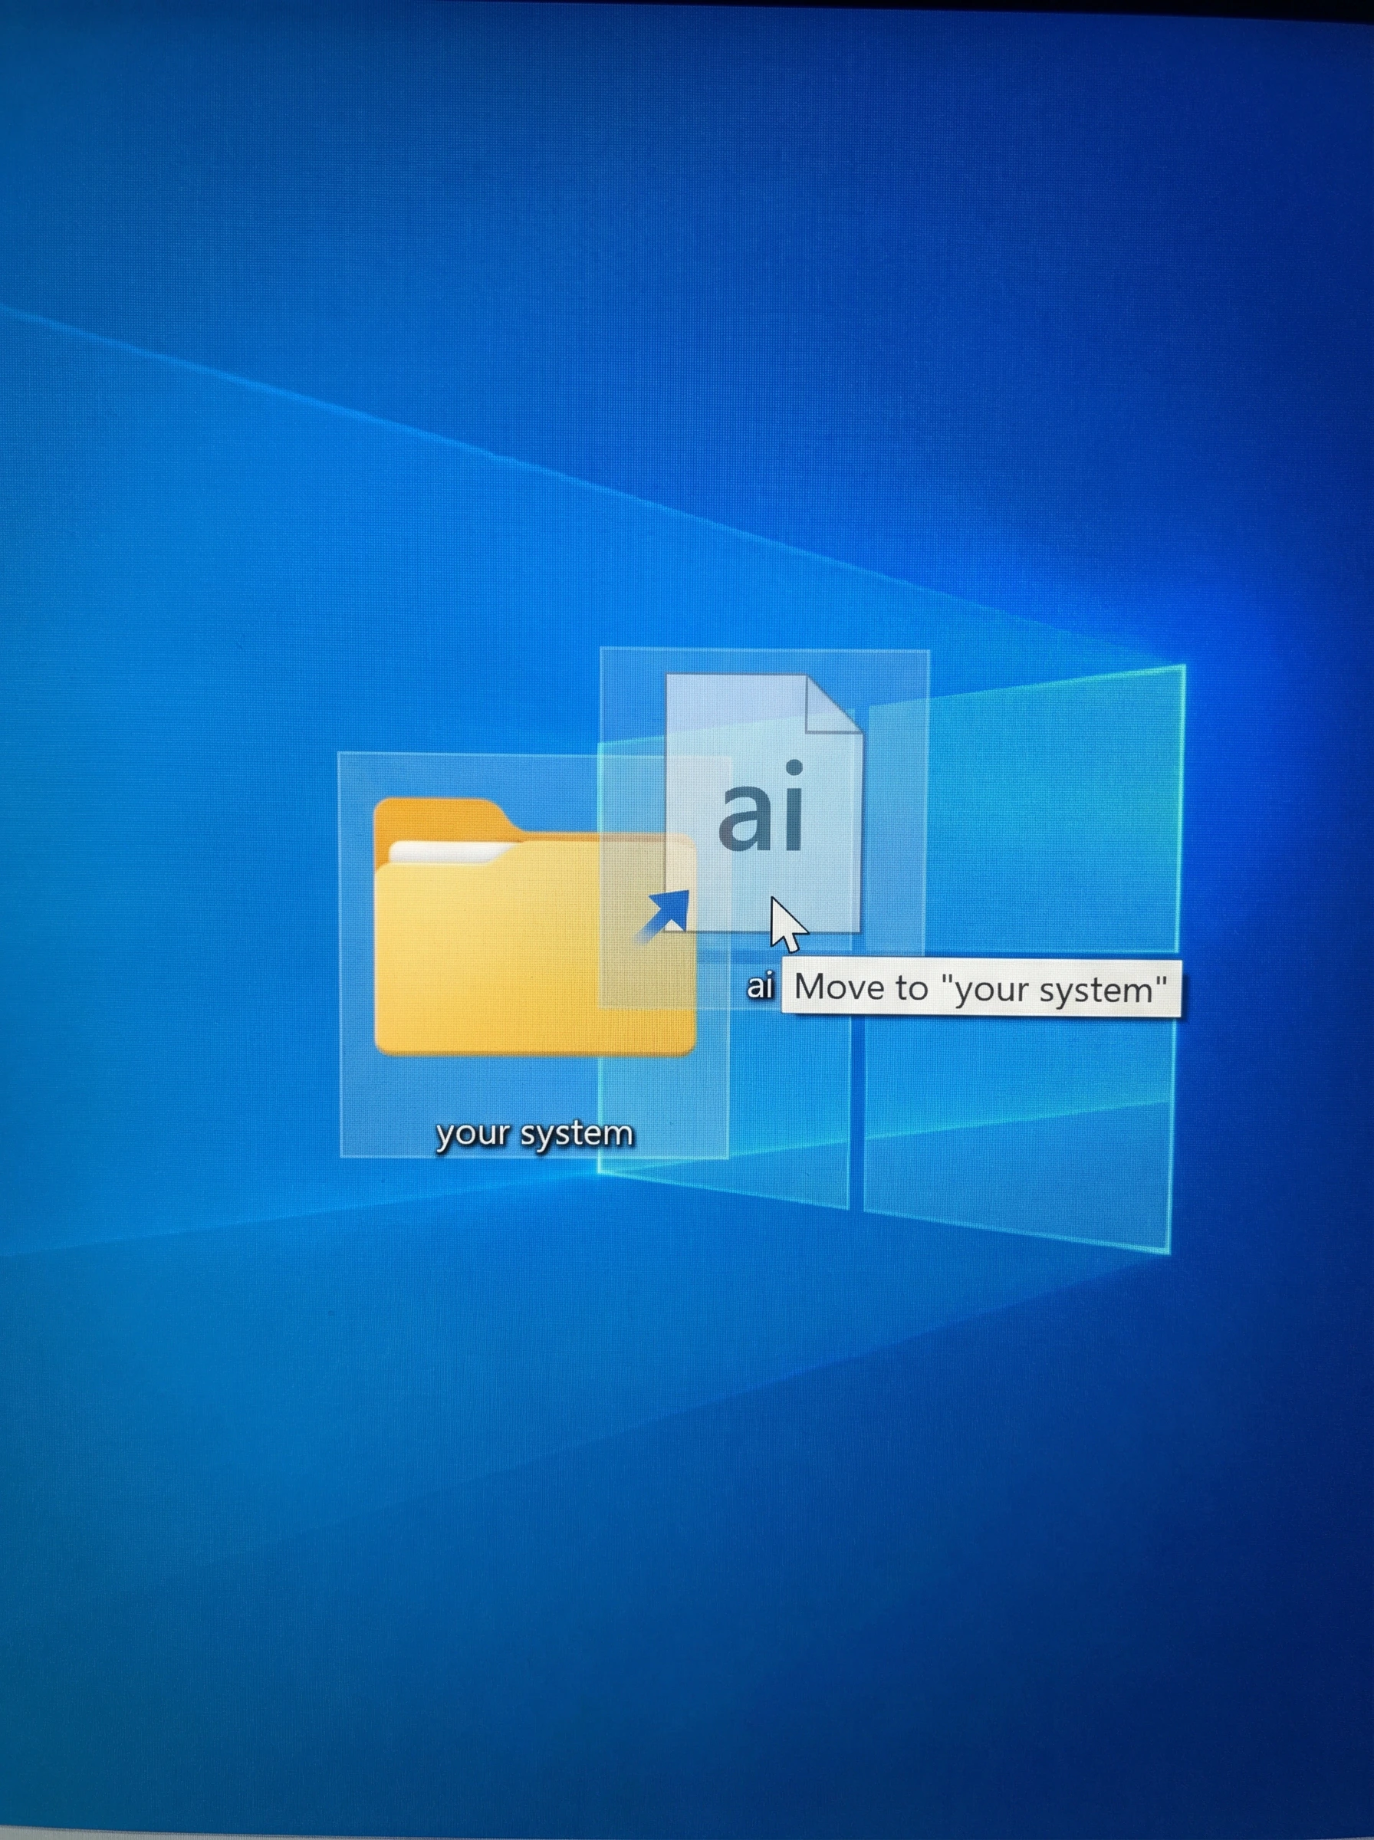Image resolution: width=1374 pixels, height=1840 pixels.
Task: Click the "ai" file name label
Action: pyautogui.click(x=760, y=986)
